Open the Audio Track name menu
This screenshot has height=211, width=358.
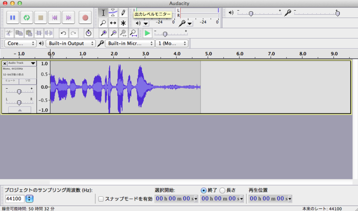coord(22,63)
